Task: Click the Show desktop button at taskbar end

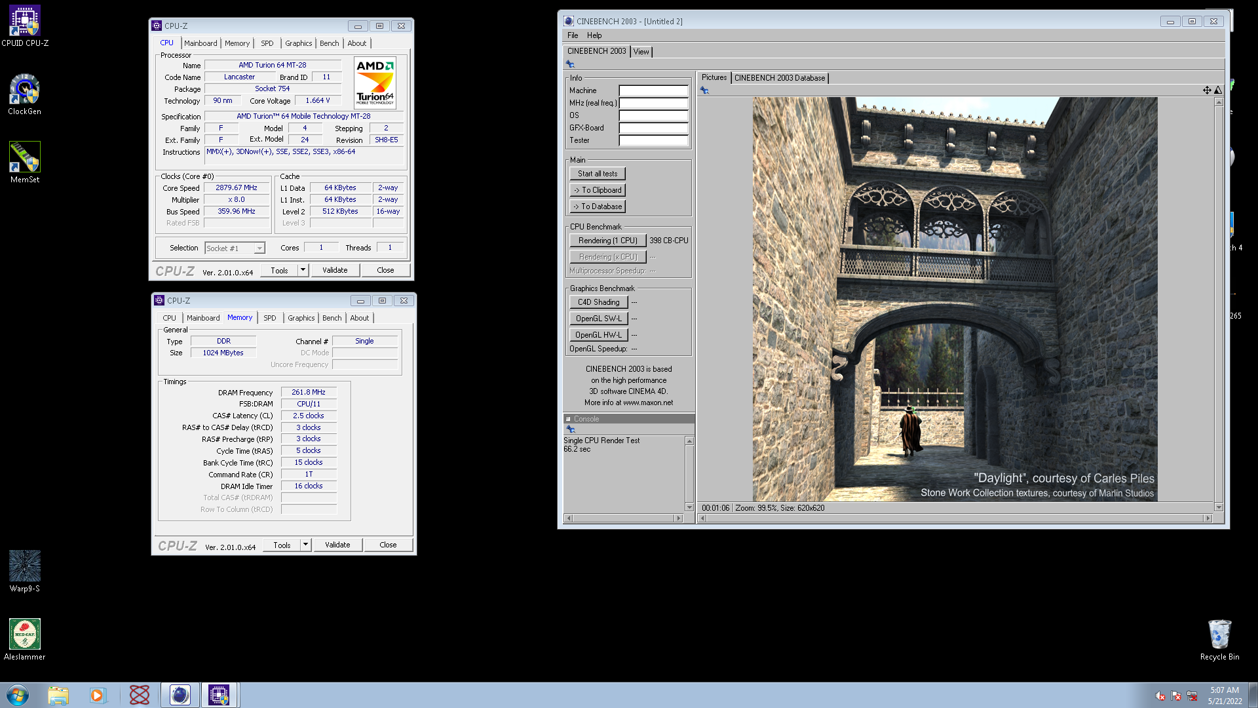Action: (1253, 695)
